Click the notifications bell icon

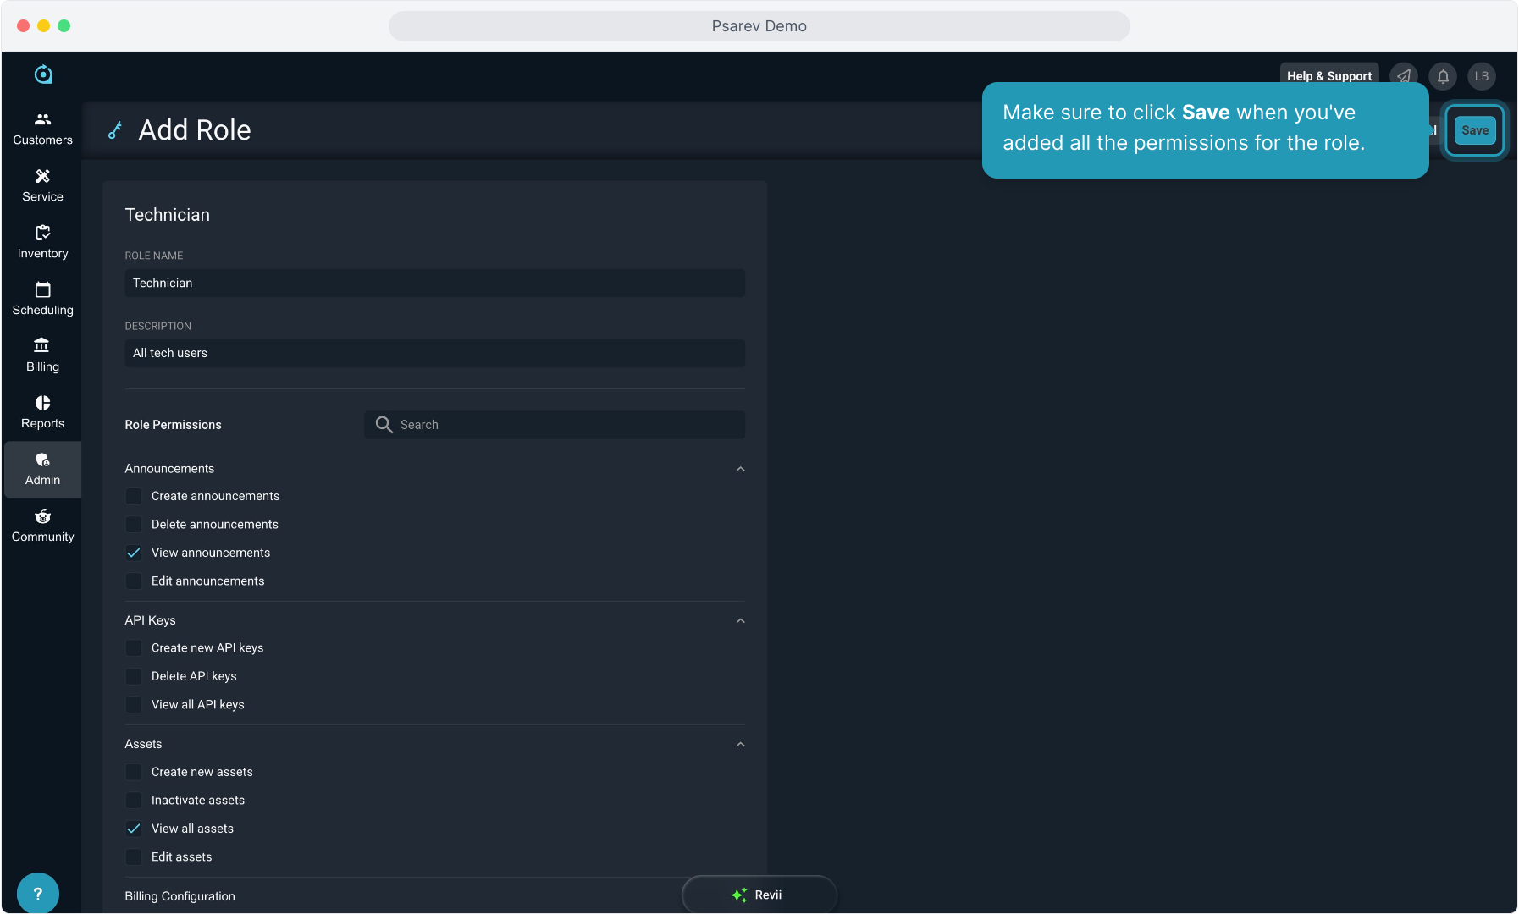pyautogui.click(x=1443, y=76)
